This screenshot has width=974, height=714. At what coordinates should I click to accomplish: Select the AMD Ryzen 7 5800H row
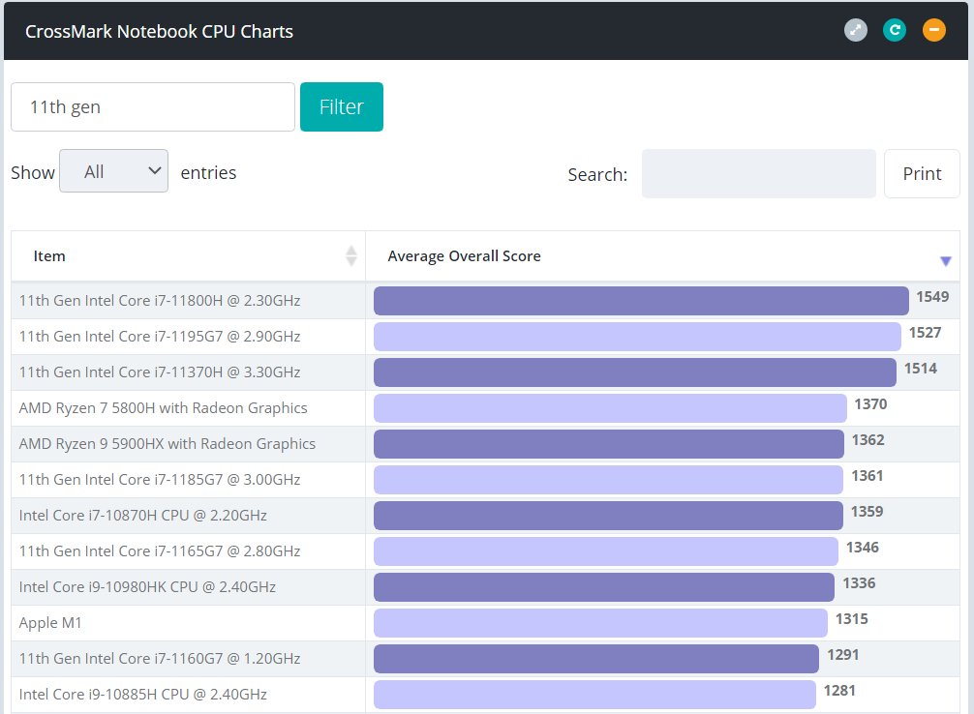pyautogui.click(x=486, y=408)
